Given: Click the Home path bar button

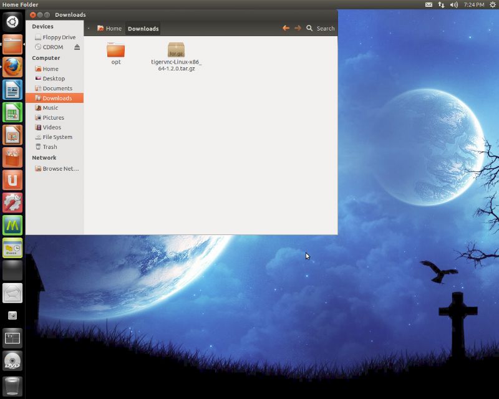Looking at the screenshot, I should [x=110, y=28].
